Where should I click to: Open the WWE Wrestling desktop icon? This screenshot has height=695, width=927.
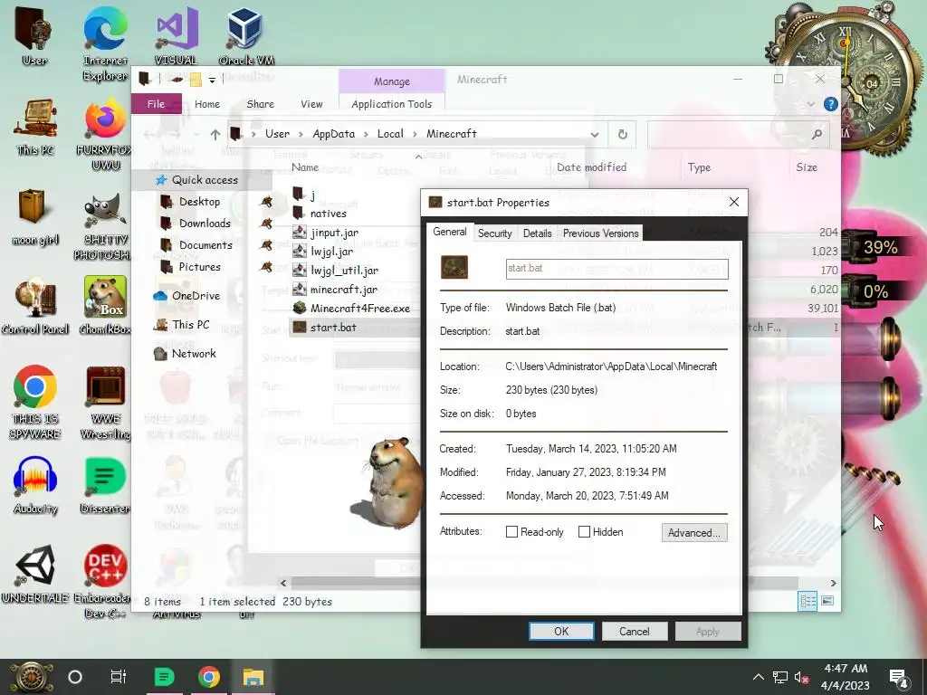point(105,402)
